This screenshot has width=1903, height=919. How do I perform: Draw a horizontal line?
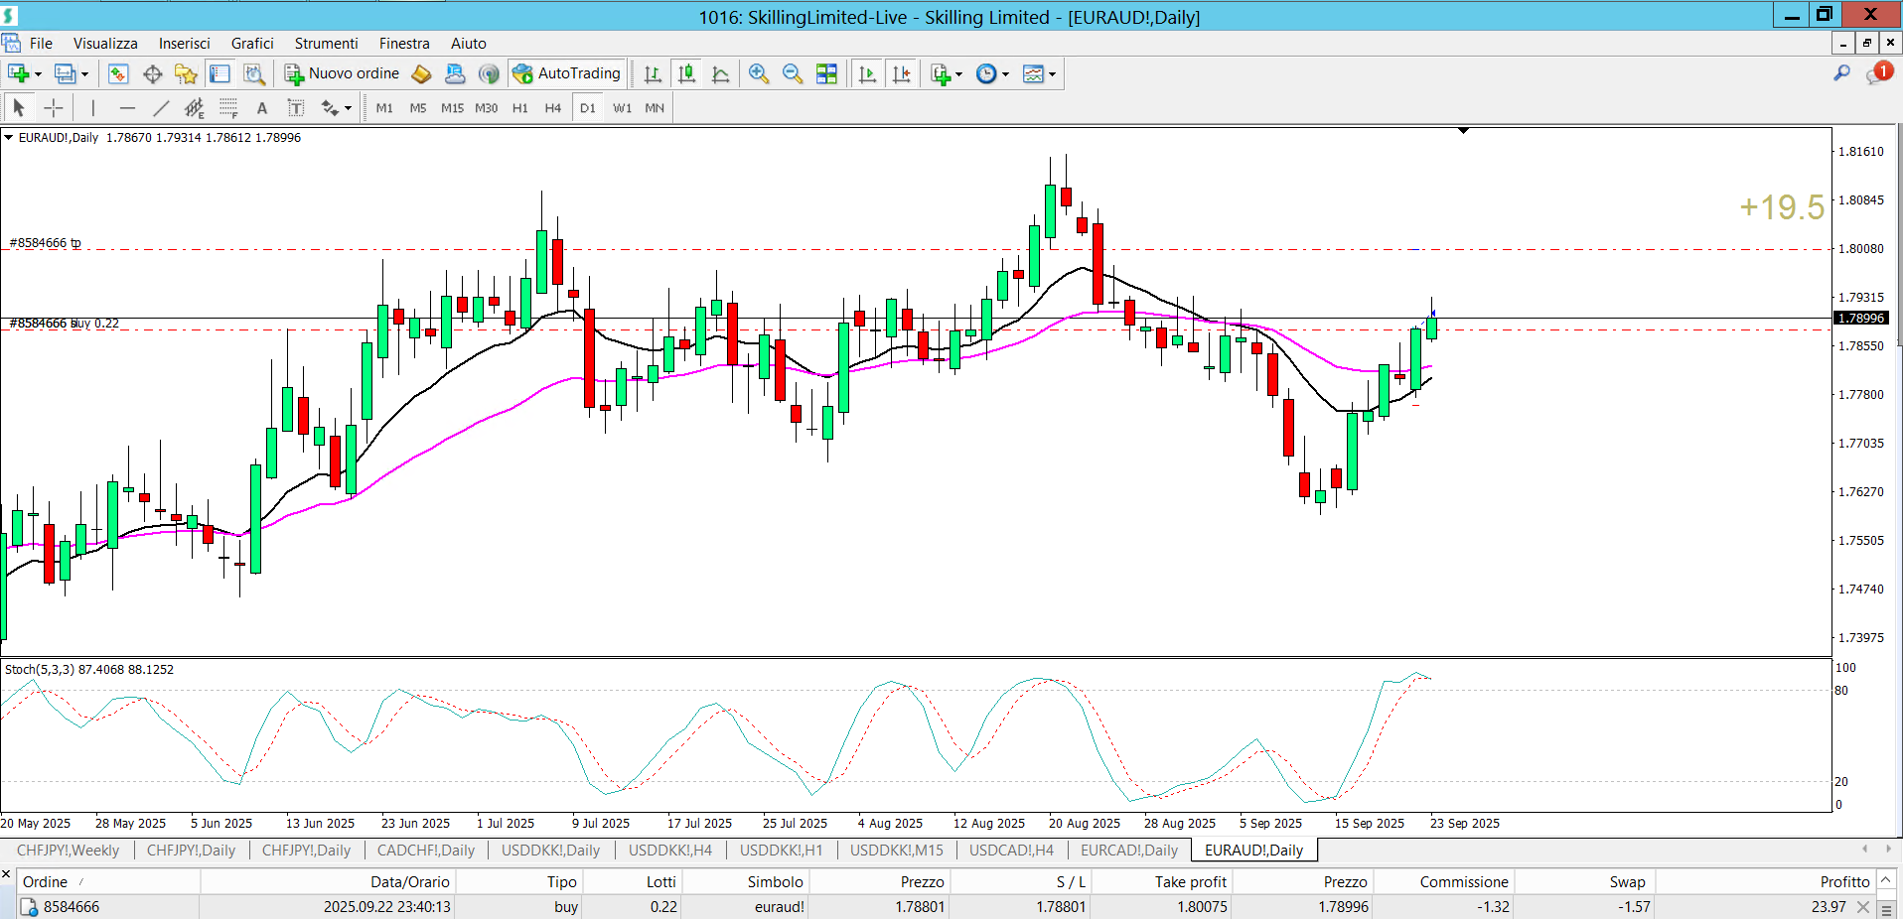coord(127,108)
